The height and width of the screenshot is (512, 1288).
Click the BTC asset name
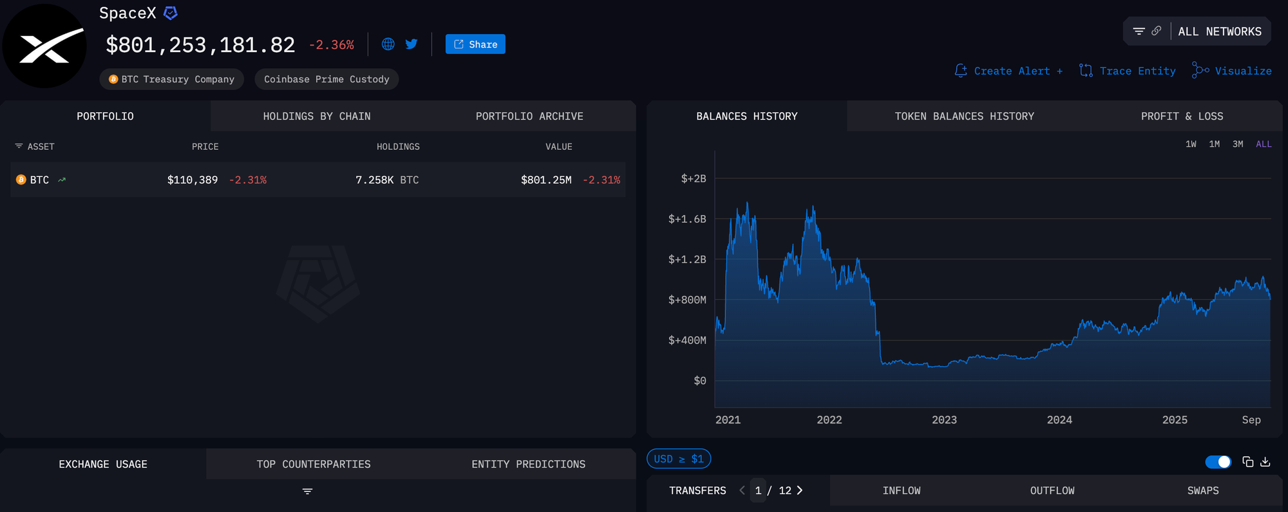pyautogui.click(x=39, y=180)
